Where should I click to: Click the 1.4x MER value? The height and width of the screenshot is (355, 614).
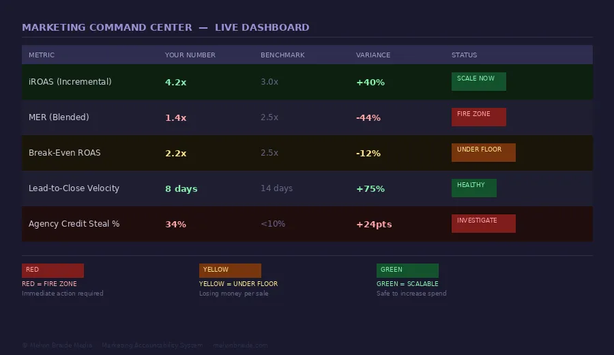(175, 117)
